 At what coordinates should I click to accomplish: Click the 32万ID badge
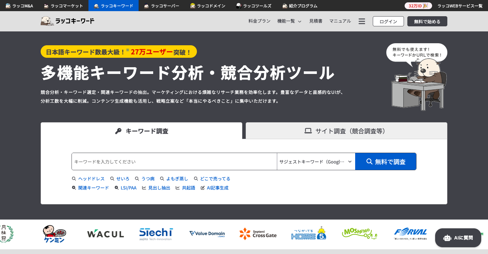click(418, 5)
